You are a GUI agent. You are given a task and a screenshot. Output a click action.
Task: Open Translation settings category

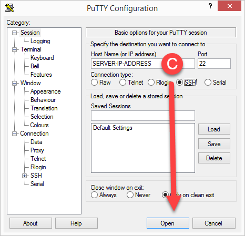click(44, 108)
